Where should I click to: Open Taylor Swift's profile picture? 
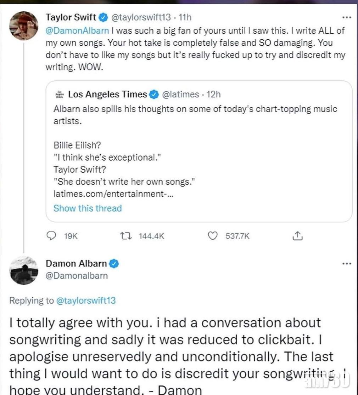click(24, 25)
